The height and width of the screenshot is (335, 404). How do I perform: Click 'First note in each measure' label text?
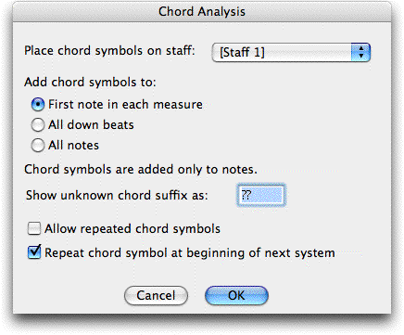[x=125, y=105]
